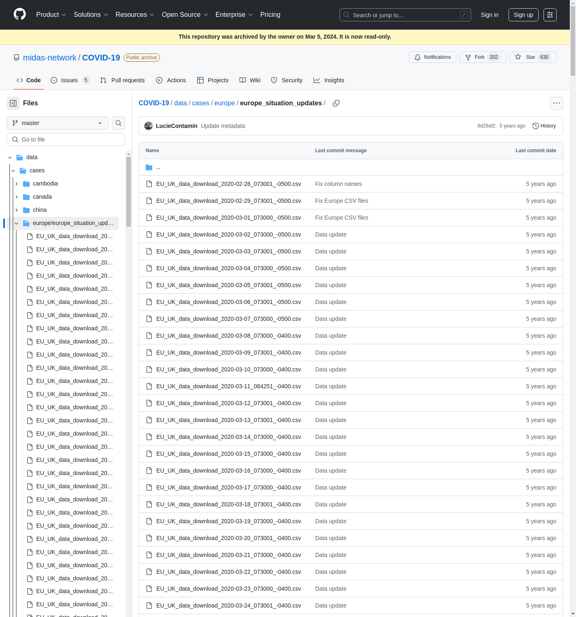This screenshot has width=576, height=617.
Task: Open the more options ellipsis button
Action: pyautogui.click(x=556, y=103)
